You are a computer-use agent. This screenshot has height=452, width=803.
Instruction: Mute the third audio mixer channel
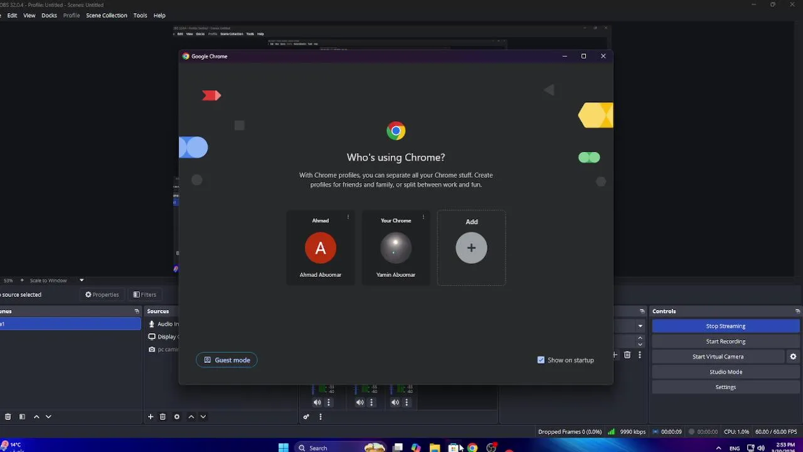coord(395,402)
